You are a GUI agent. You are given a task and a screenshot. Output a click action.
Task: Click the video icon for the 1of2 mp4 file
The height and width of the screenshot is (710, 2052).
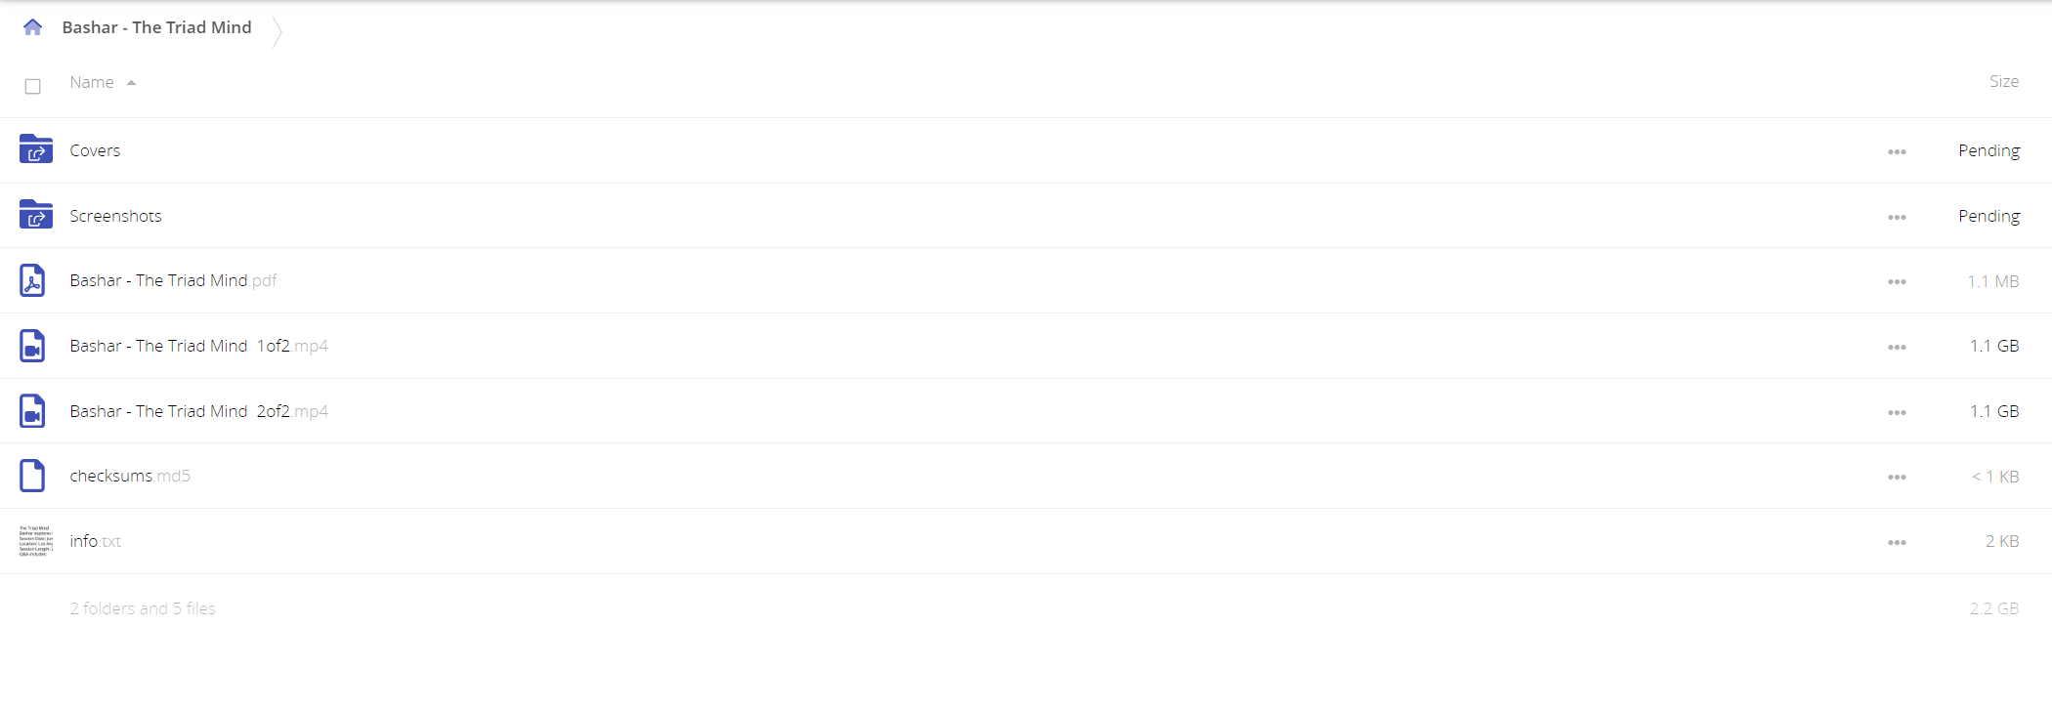[32, 346]
